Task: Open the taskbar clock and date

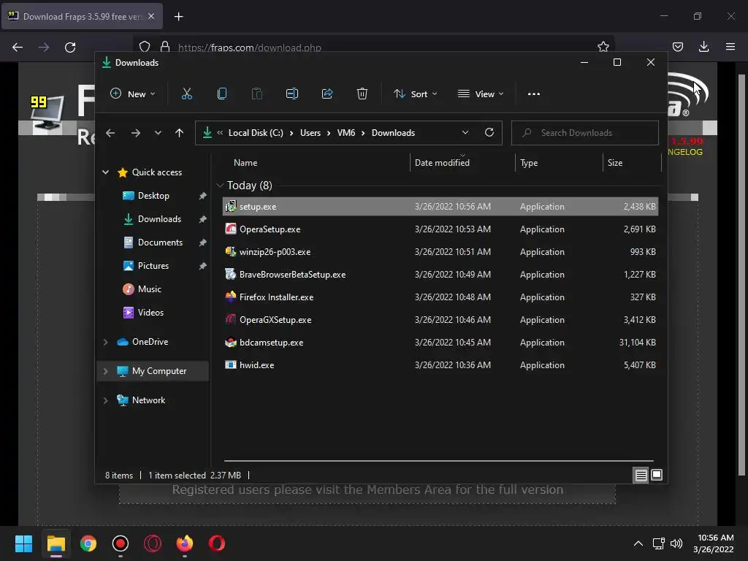Action: [x=714, y=543]
